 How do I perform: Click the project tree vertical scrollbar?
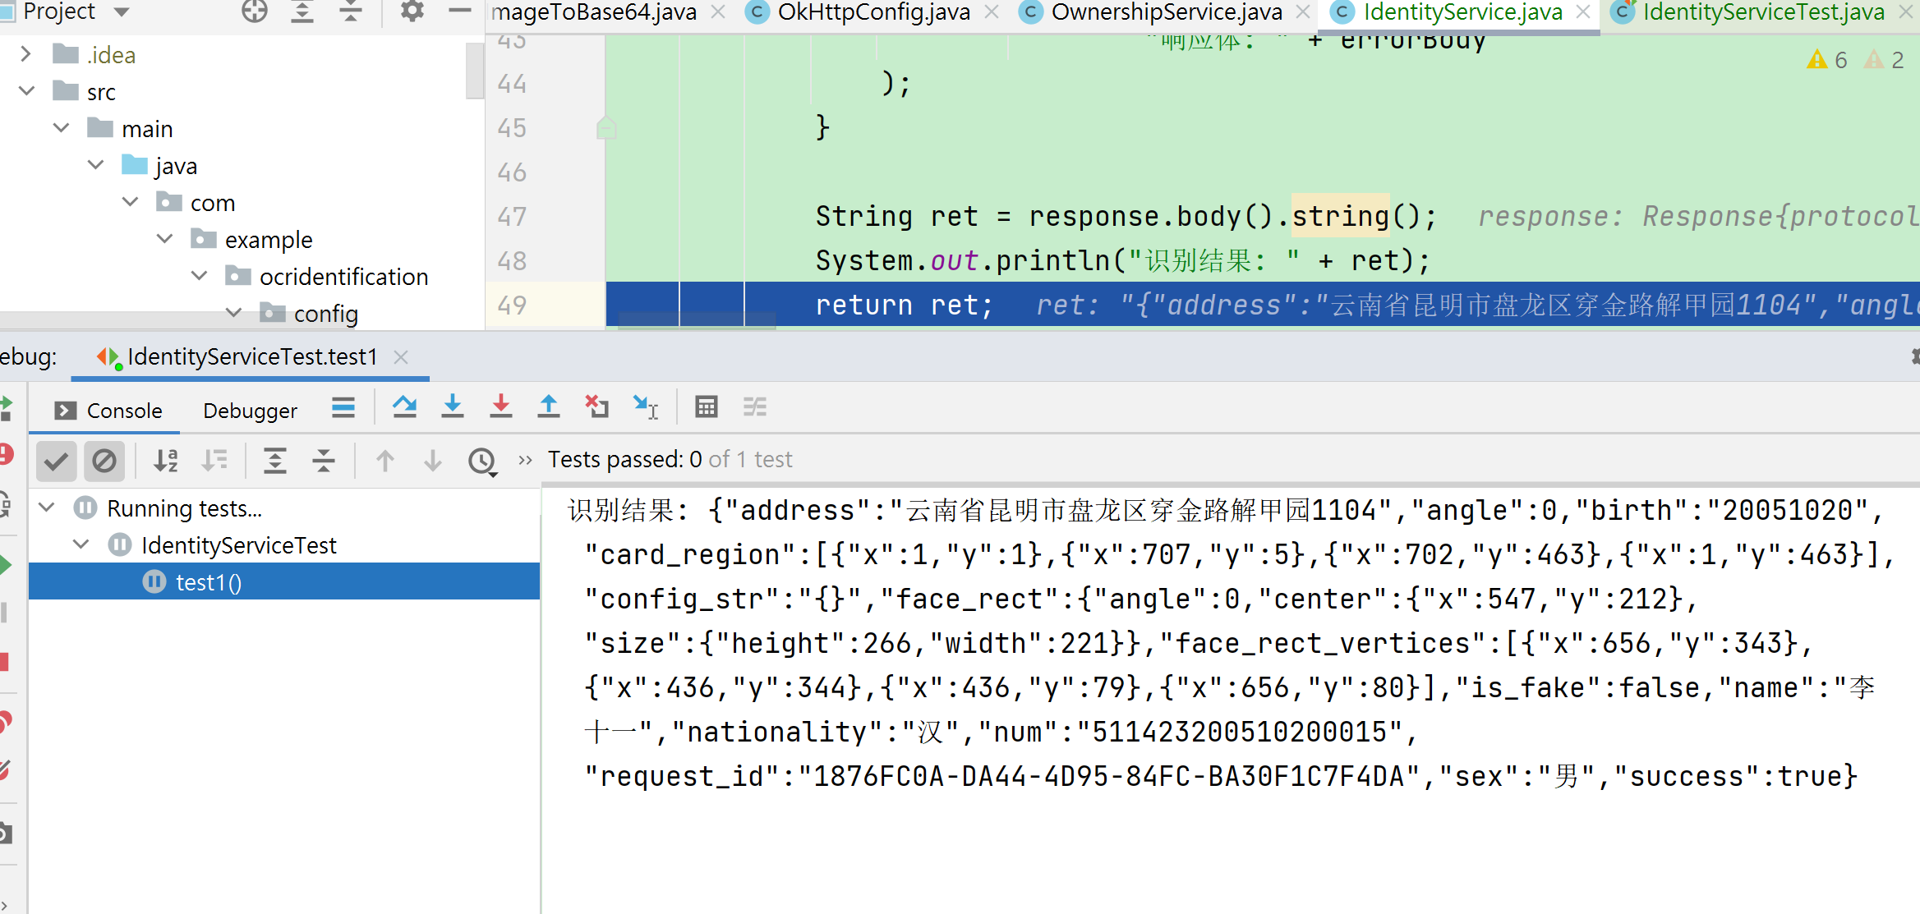click(x=474, y=71)
